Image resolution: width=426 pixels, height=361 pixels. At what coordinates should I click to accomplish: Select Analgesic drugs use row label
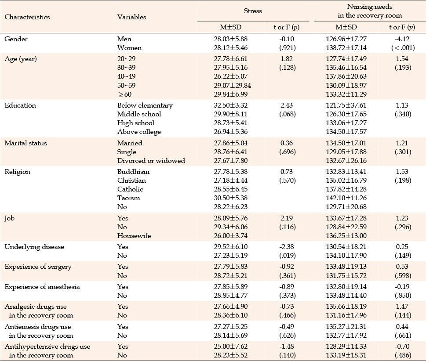coord(39,311)
